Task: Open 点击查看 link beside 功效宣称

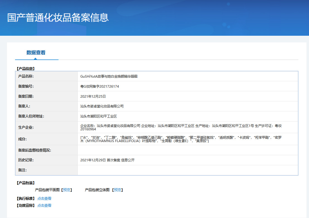Action: (x=44, y=205)
